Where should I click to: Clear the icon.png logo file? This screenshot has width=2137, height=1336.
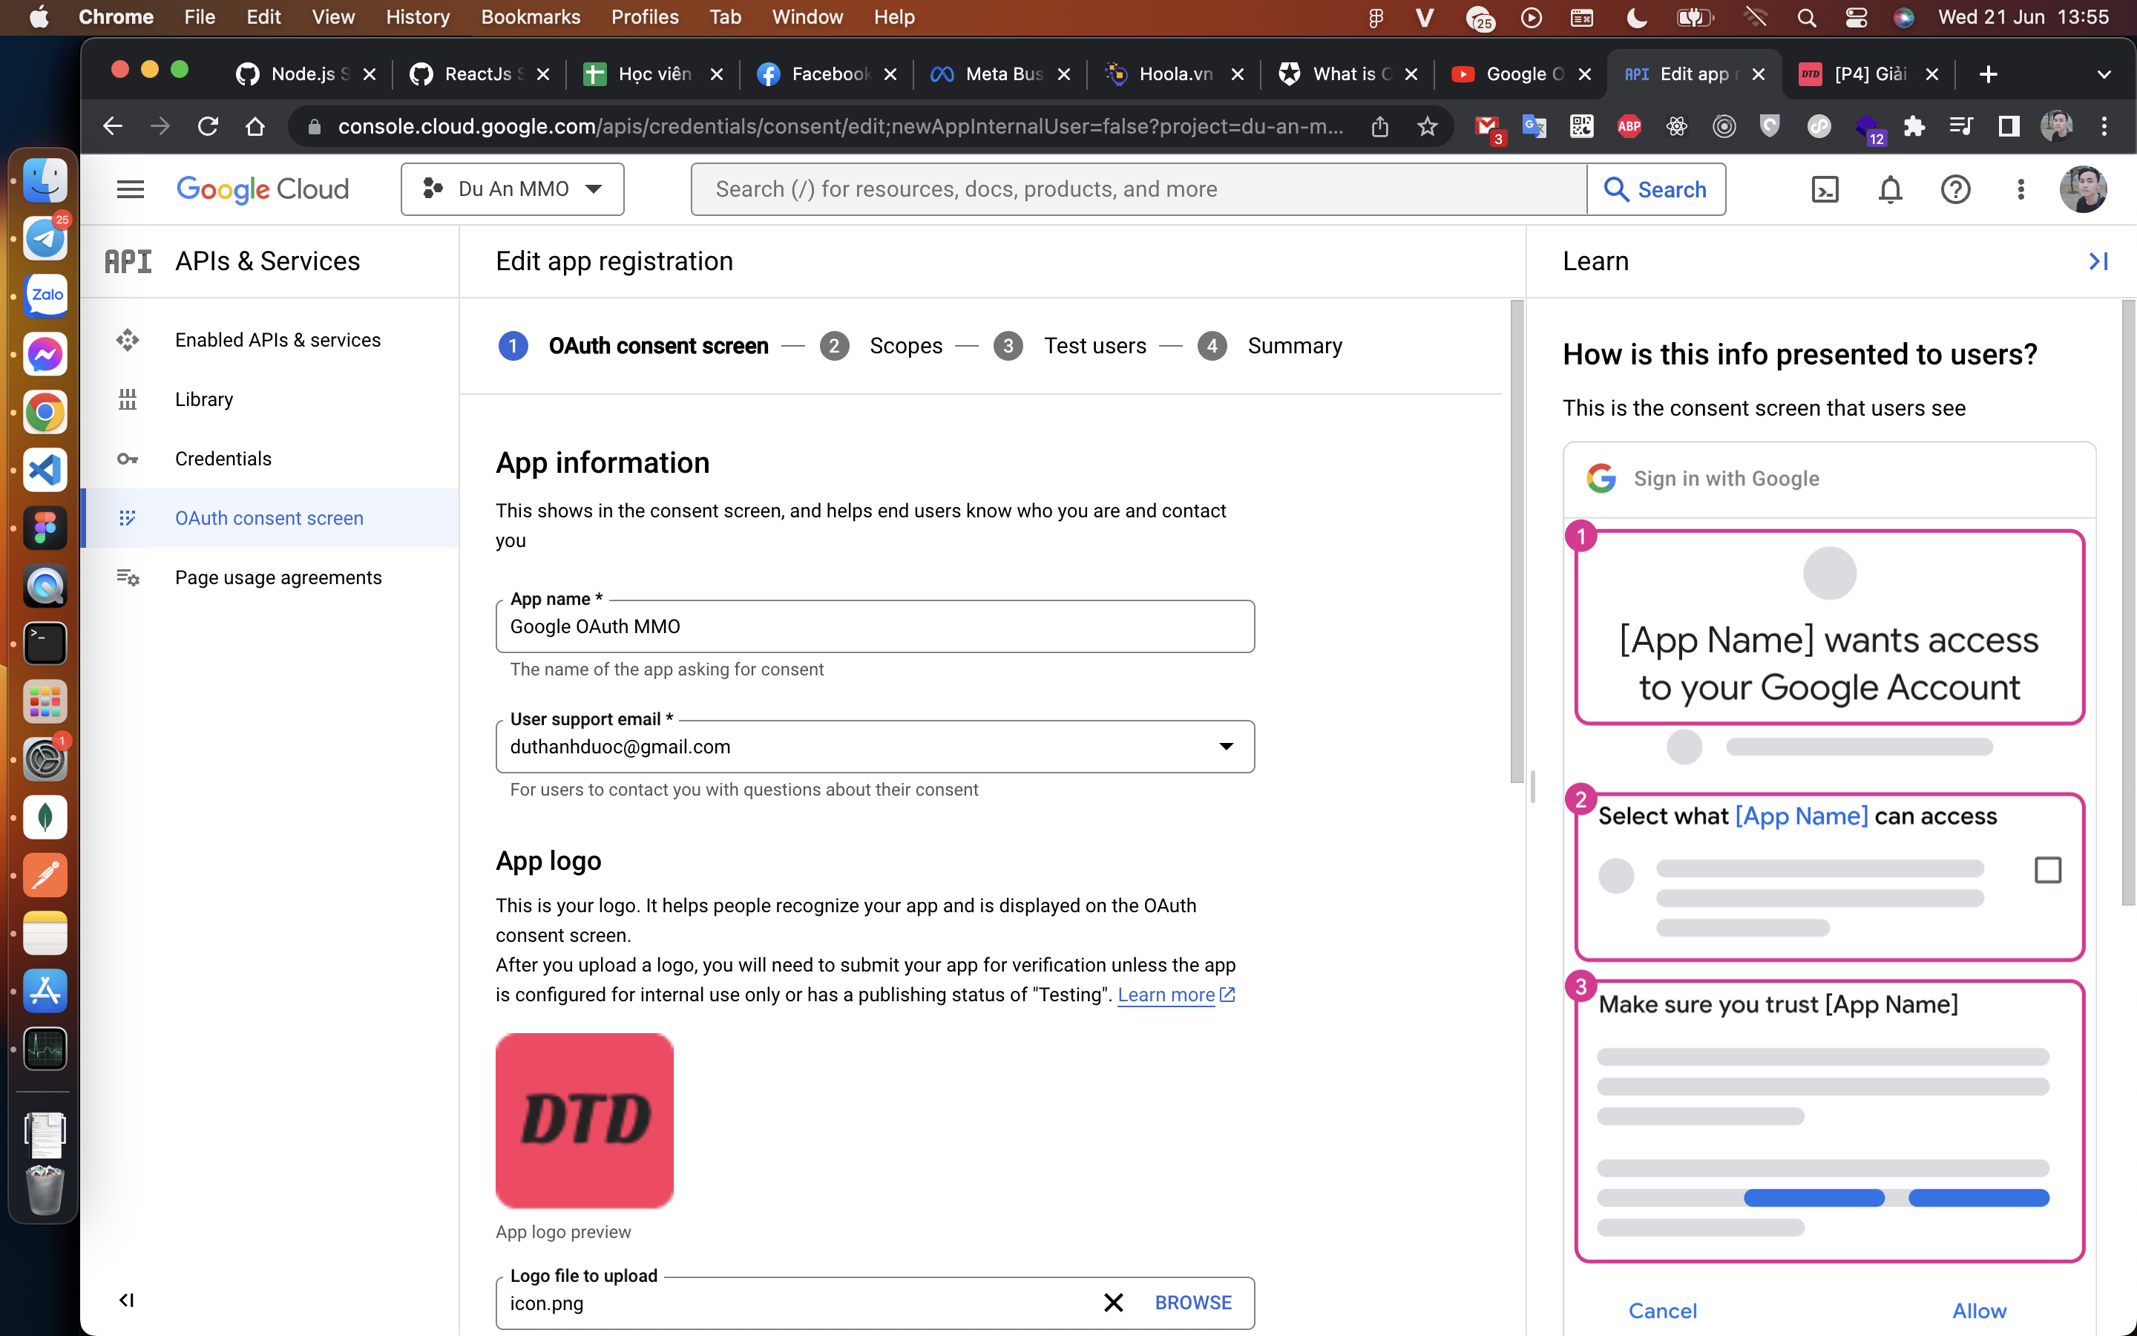click(1114, 1303)
